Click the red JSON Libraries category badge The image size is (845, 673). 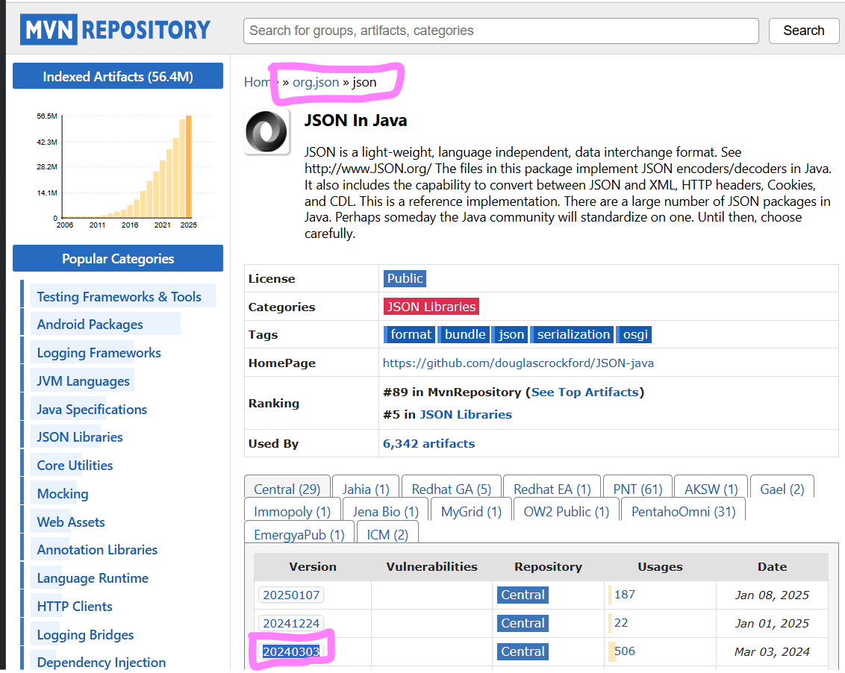[431, 307]
